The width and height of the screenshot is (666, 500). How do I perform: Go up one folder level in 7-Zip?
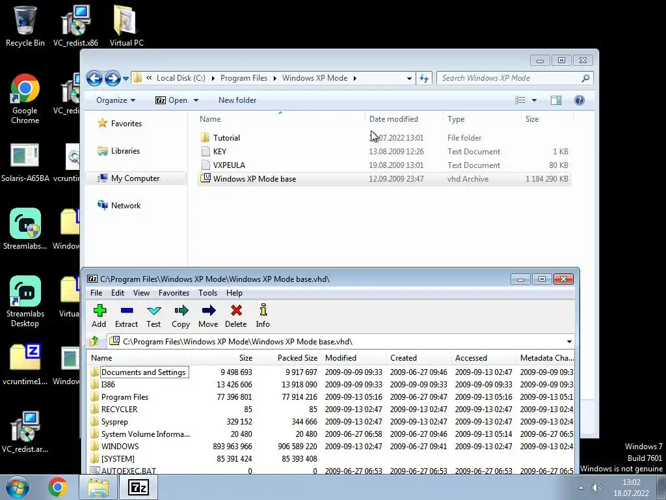click(x=94, y=341)
